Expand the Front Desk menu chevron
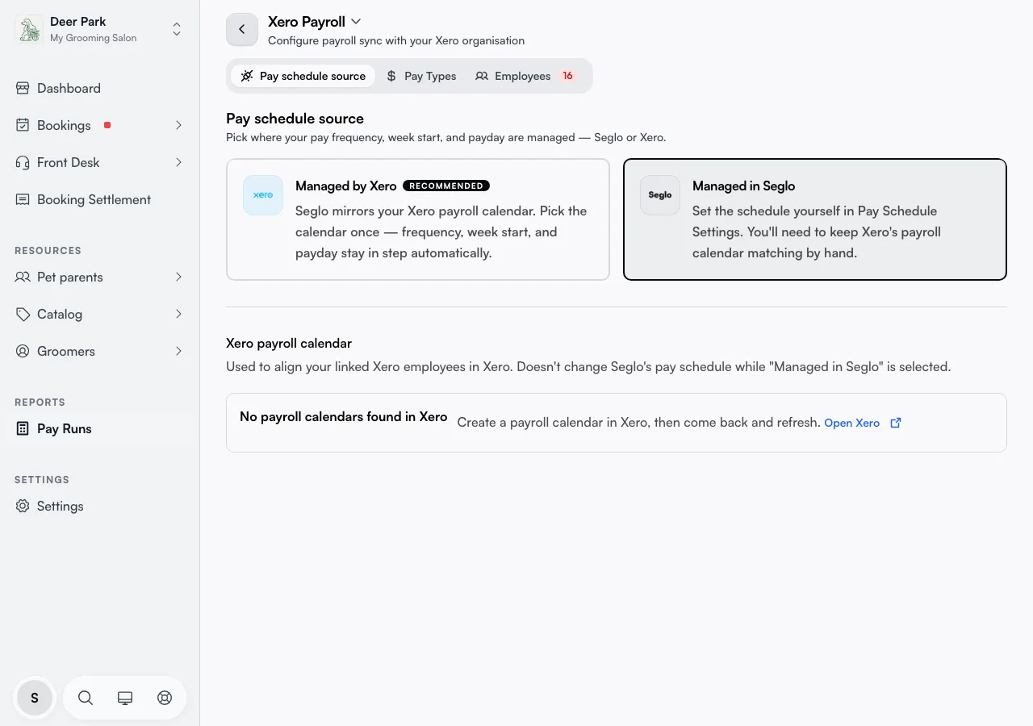Screen dimensions: 1033x726 point(178,162)
